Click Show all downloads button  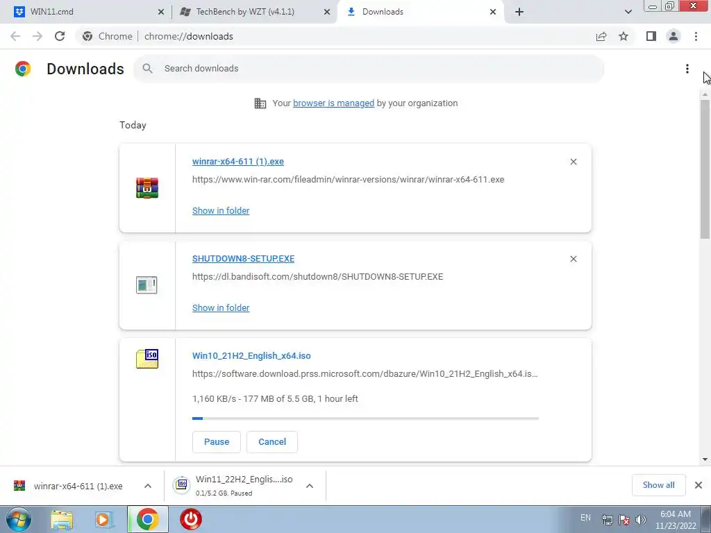coord(658,485)
